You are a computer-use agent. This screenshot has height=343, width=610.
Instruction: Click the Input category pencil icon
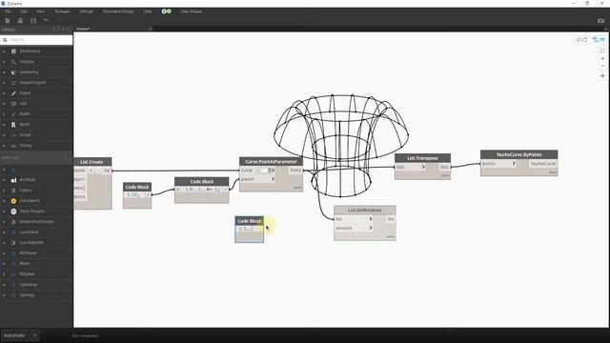pos(13,93)
